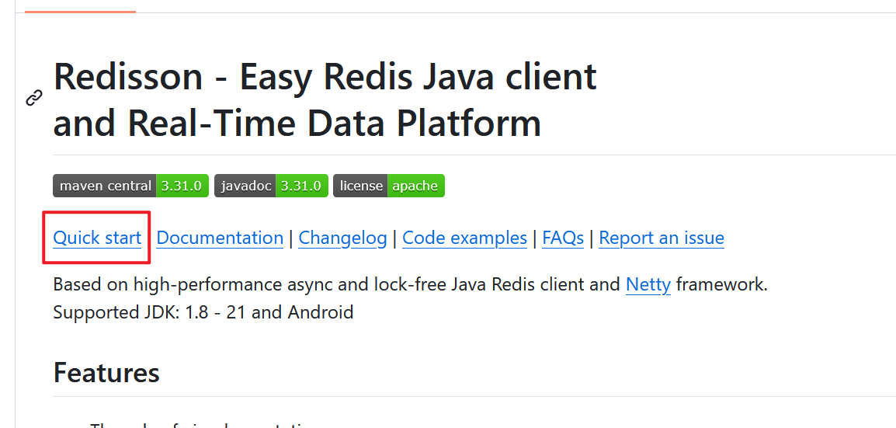Click the Report an issue link
The width and height of the screenshot is (896, 428).
[x=662, y=238]
